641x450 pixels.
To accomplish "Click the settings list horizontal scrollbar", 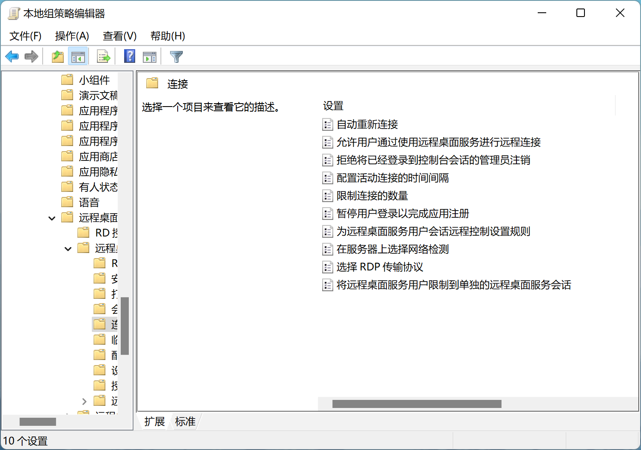I will click(x=417, y=404).
